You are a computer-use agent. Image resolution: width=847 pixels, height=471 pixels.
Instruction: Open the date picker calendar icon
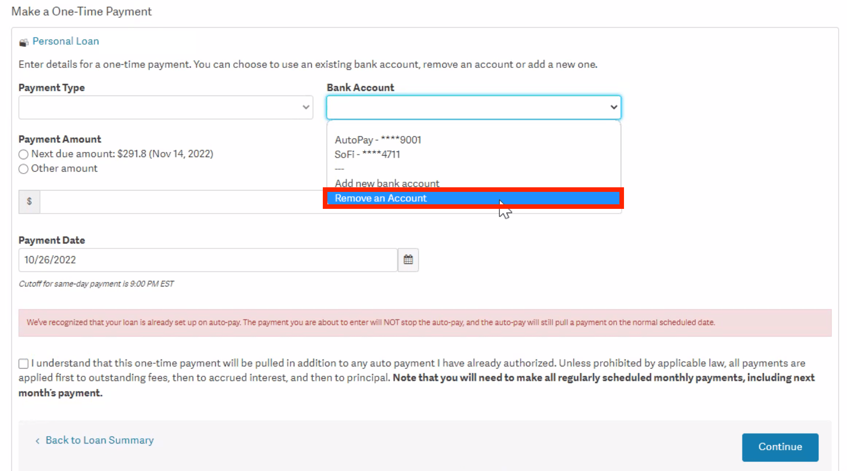pos(407,260)
